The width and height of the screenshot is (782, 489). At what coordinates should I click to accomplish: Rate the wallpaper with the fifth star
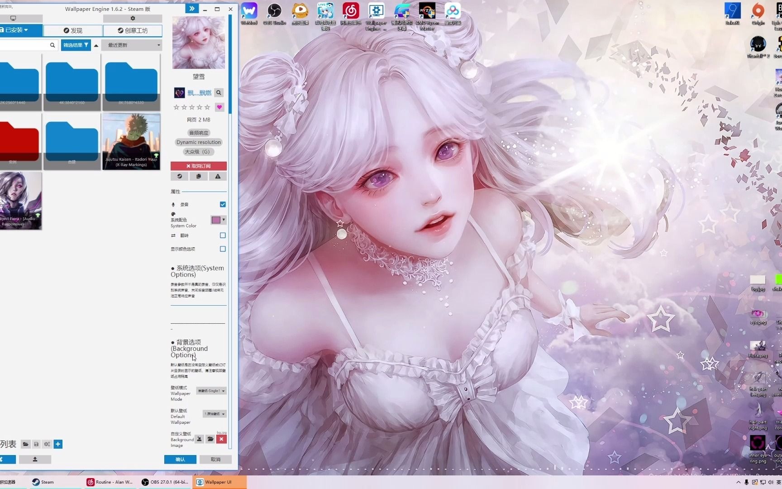207,107
